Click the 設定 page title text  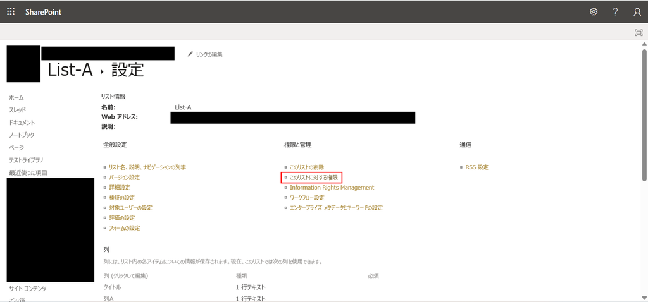pyautogui.click(x=128, y=71)
